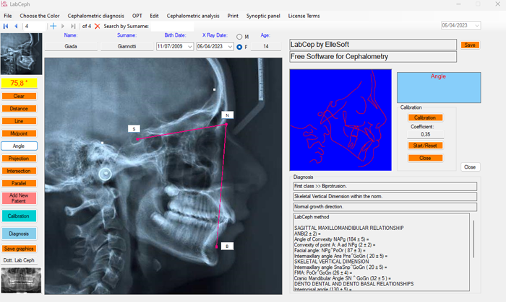The image size is (506, 302).
Task: Delete record with red X icon
Action: (x=97, y=26)
